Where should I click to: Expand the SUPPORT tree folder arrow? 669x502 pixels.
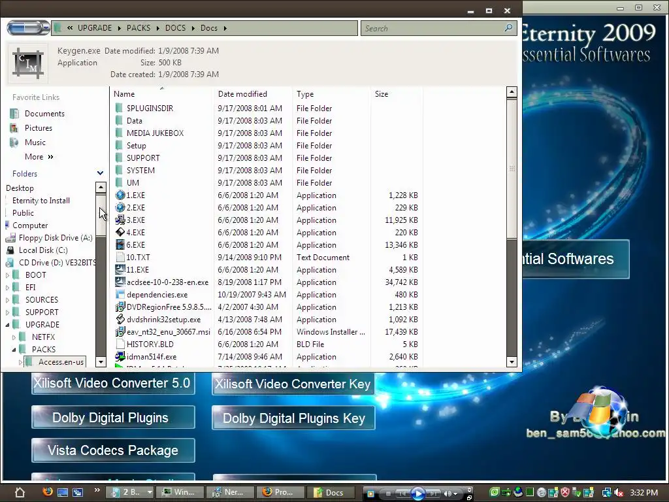7,312
